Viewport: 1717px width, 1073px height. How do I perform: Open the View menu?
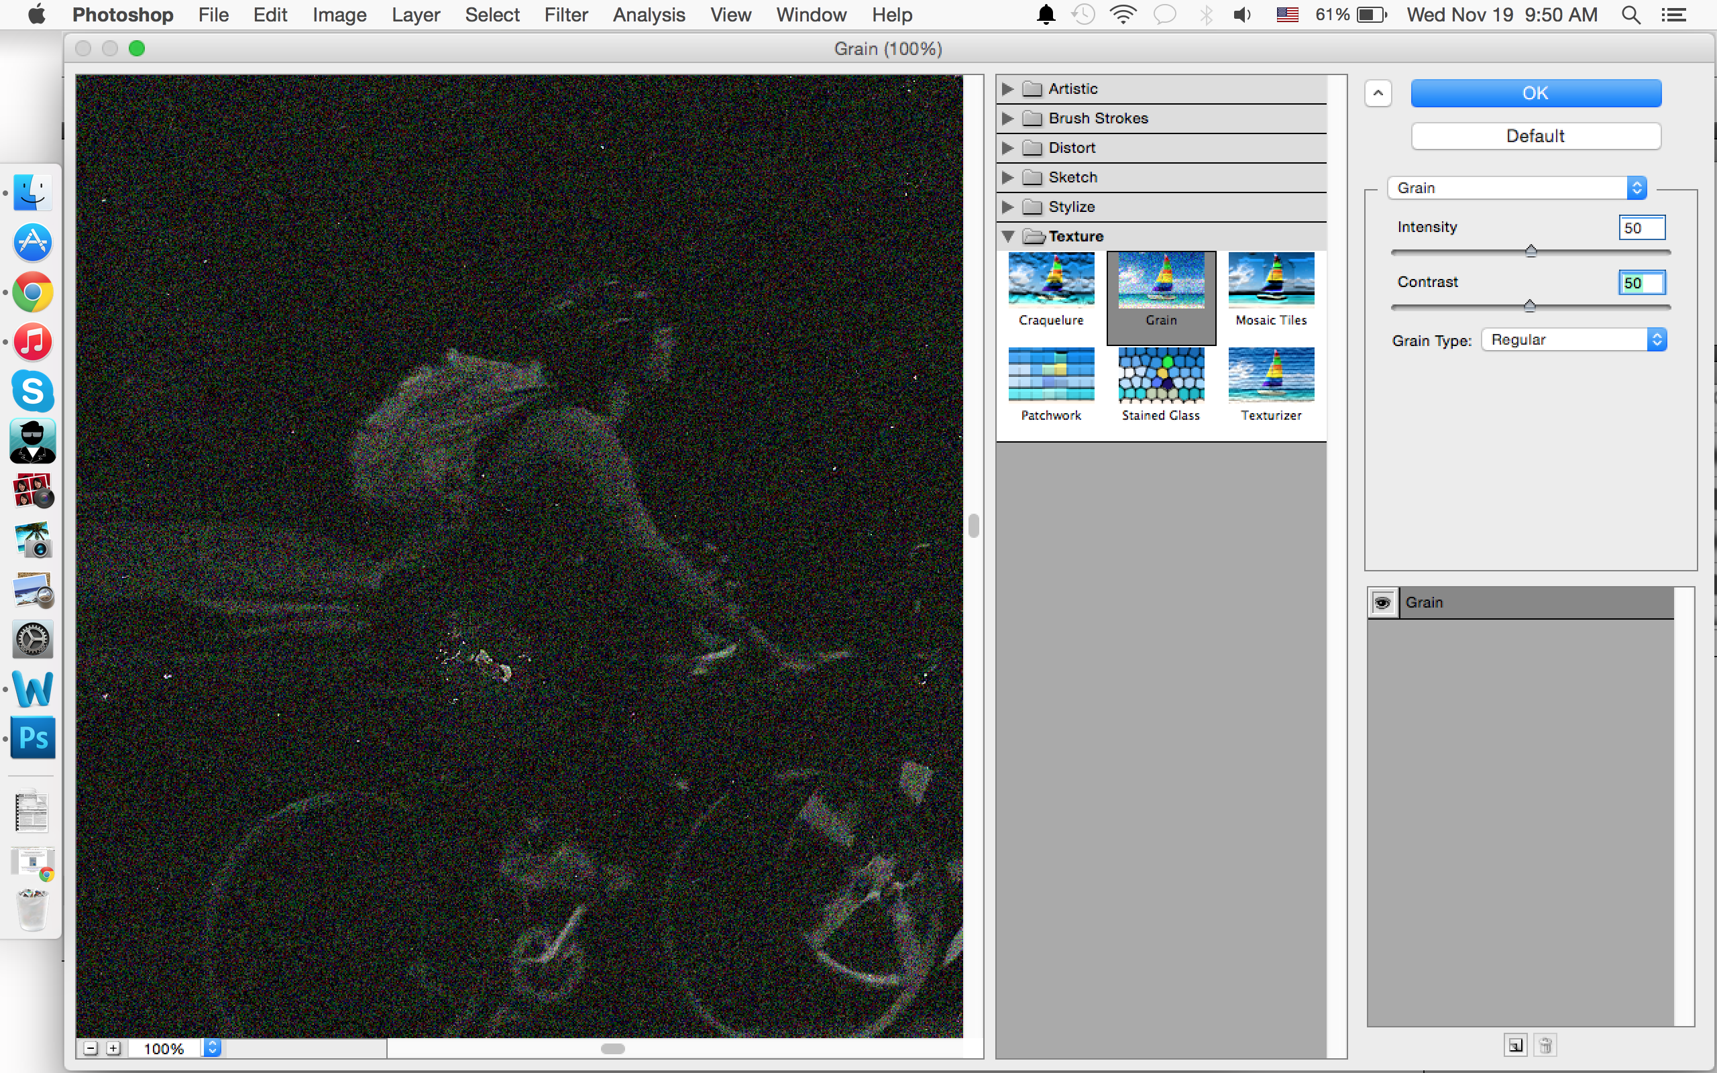click(730, 15)
